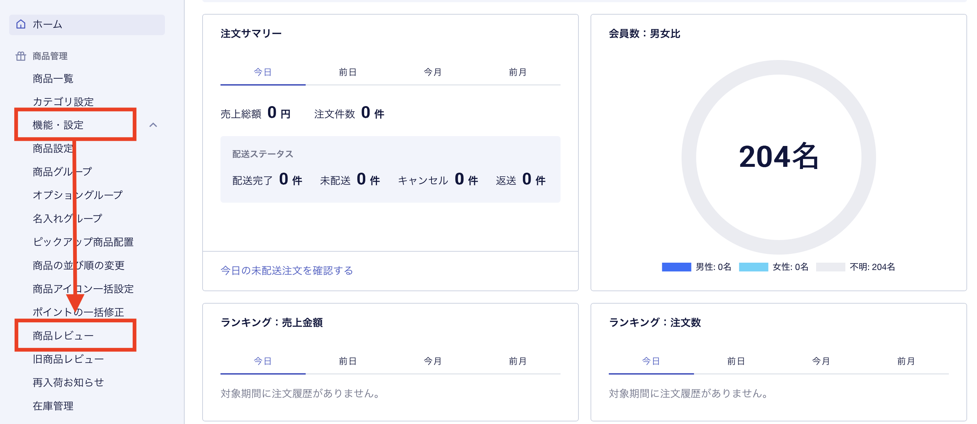Collapse 機能・設定 using the chevron arrow

[153, 125]
